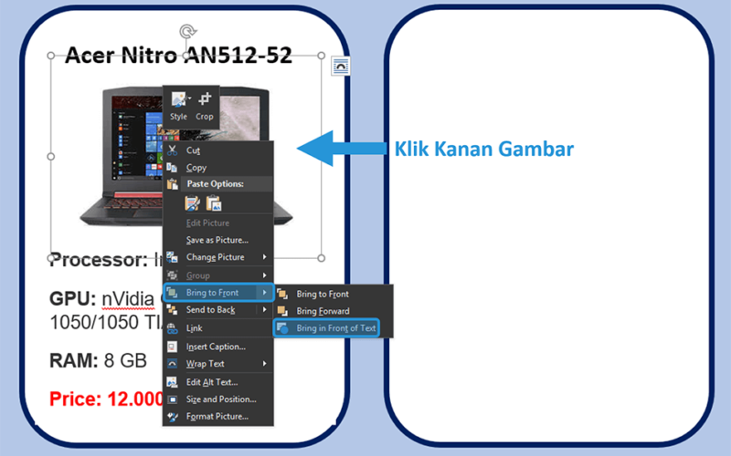Click the Acer Nitro AN512-52 heading

178,55
